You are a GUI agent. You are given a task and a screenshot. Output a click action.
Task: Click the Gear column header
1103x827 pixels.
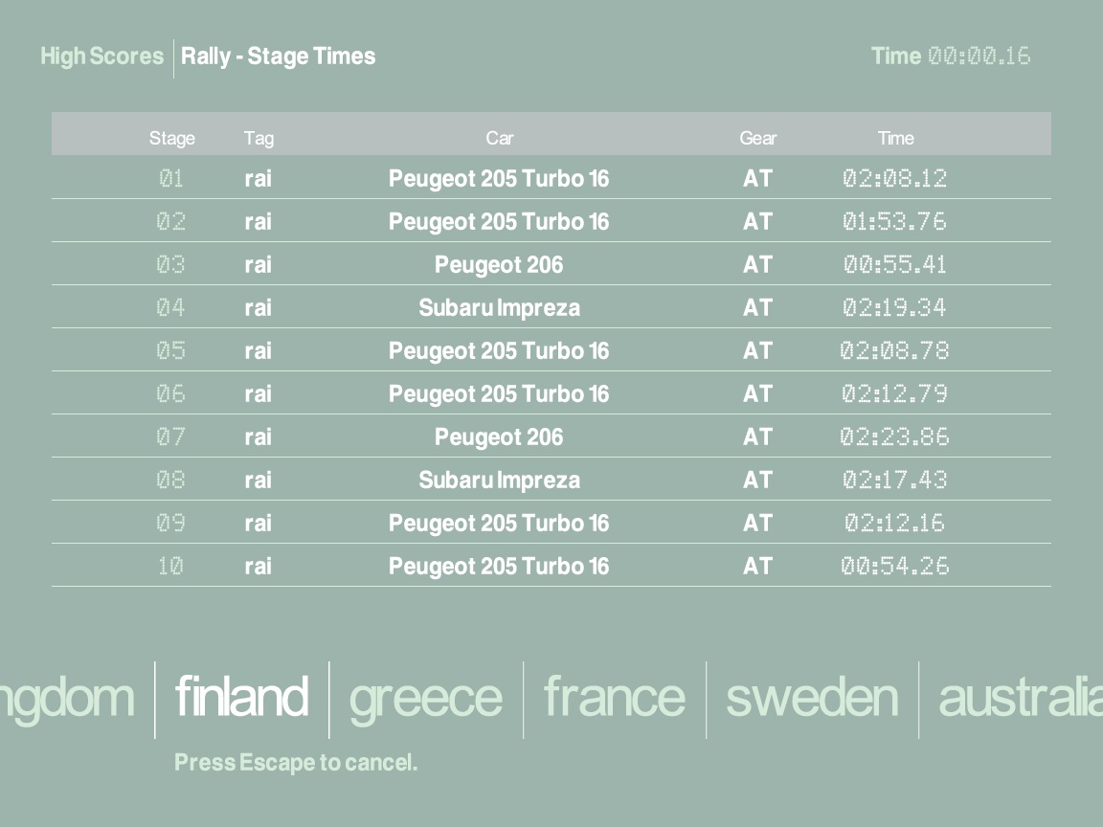tap(757, 138)
